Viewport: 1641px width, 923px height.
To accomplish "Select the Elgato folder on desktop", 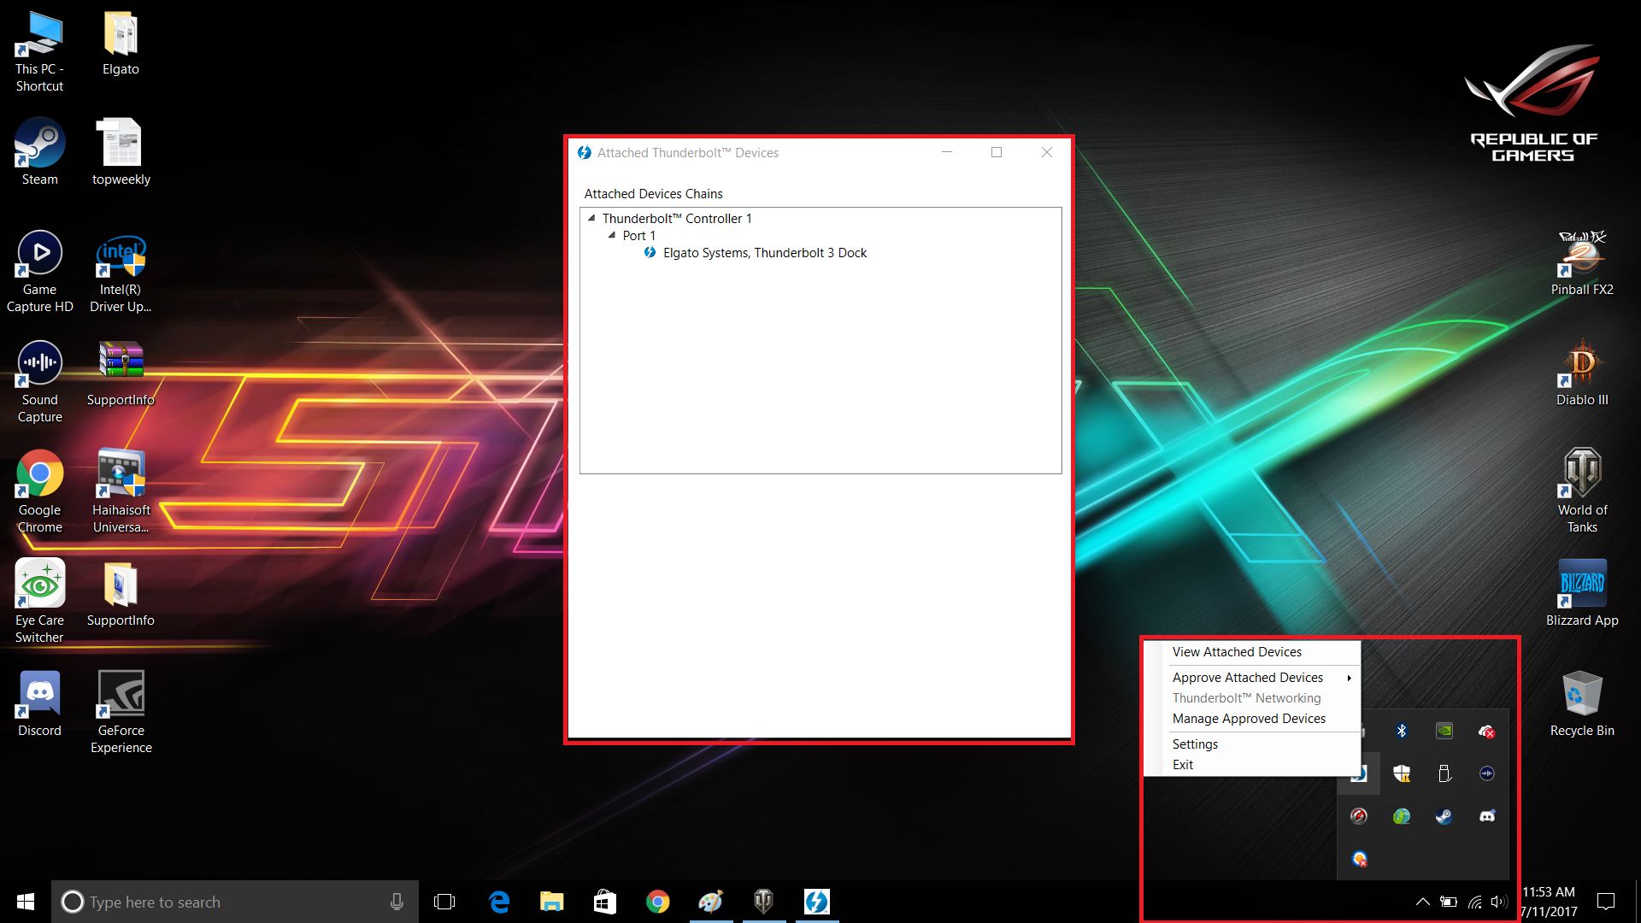I will (121, 44).
